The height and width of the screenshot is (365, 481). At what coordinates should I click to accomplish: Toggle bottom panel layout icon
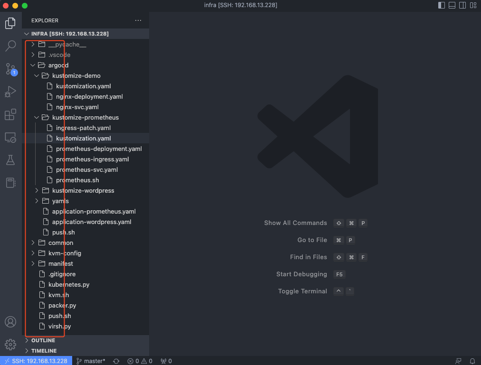(452, 5)
